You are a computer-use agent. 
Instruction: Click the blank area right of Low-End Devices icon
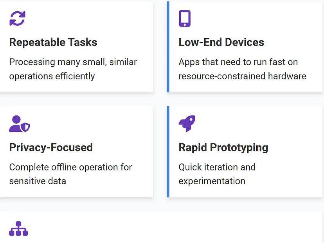tap(254, 18)
